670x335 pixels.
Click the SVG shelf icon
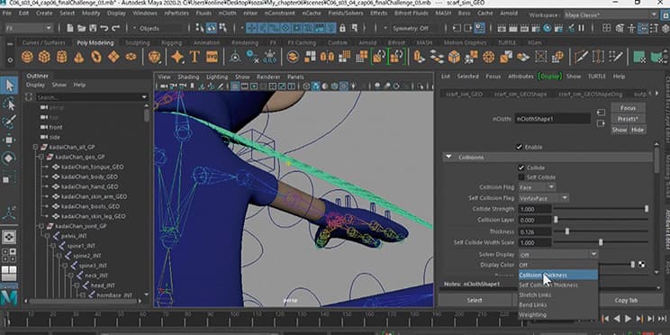click(212, 57)
